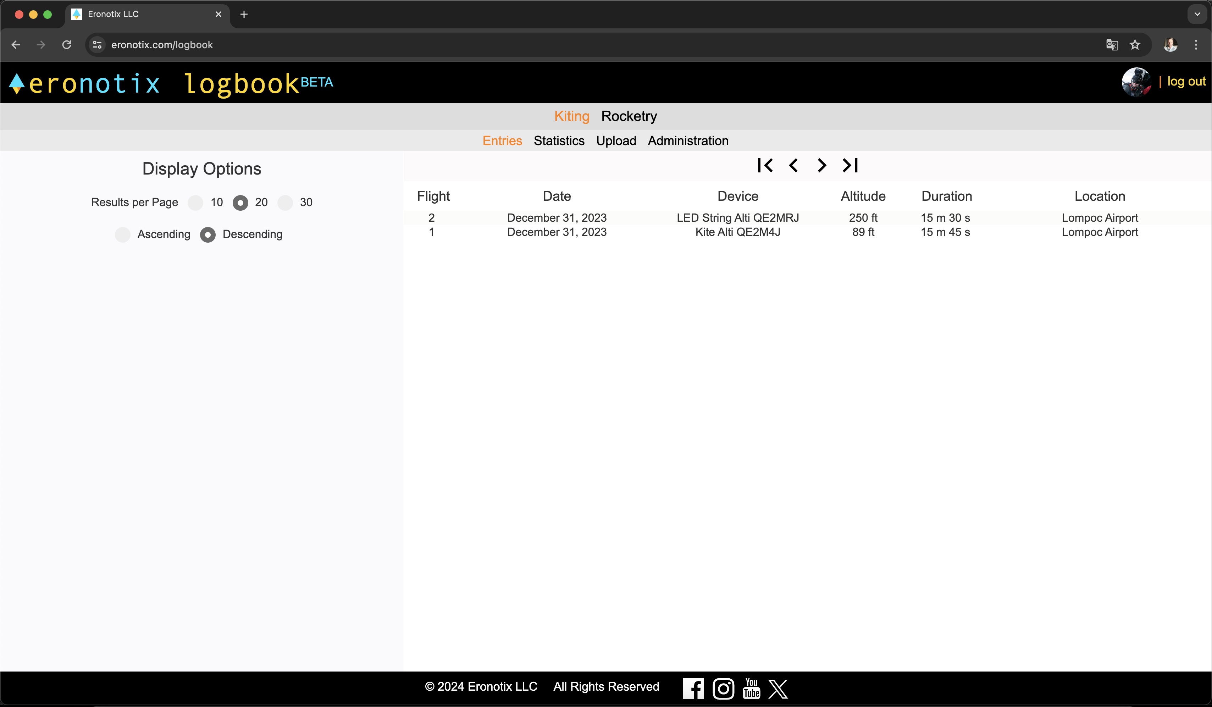Select 30 results per page

tap(285, 203)
